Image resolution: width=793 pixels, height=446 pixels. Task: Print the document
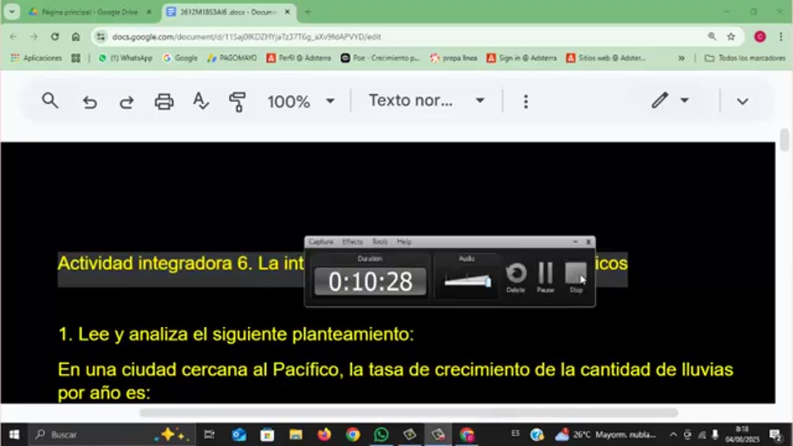[164, 102]
